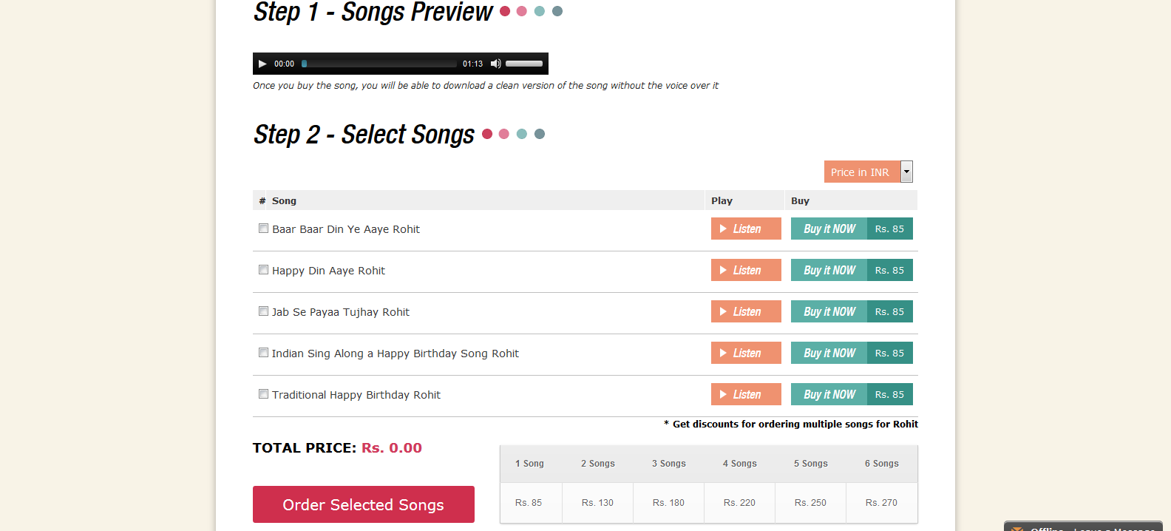
Task: Tick the Jab Se Payaa Tujhay Rohit checkbox
Action: coord(263,311)
